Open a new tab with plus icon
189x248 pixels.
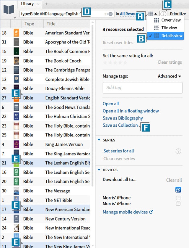pyautogui.click(x=46, y=4)
